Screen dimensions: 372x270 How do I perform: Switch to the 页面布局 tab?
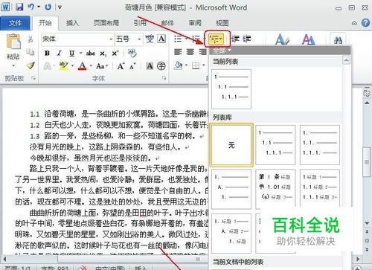[x=106, y=23]
